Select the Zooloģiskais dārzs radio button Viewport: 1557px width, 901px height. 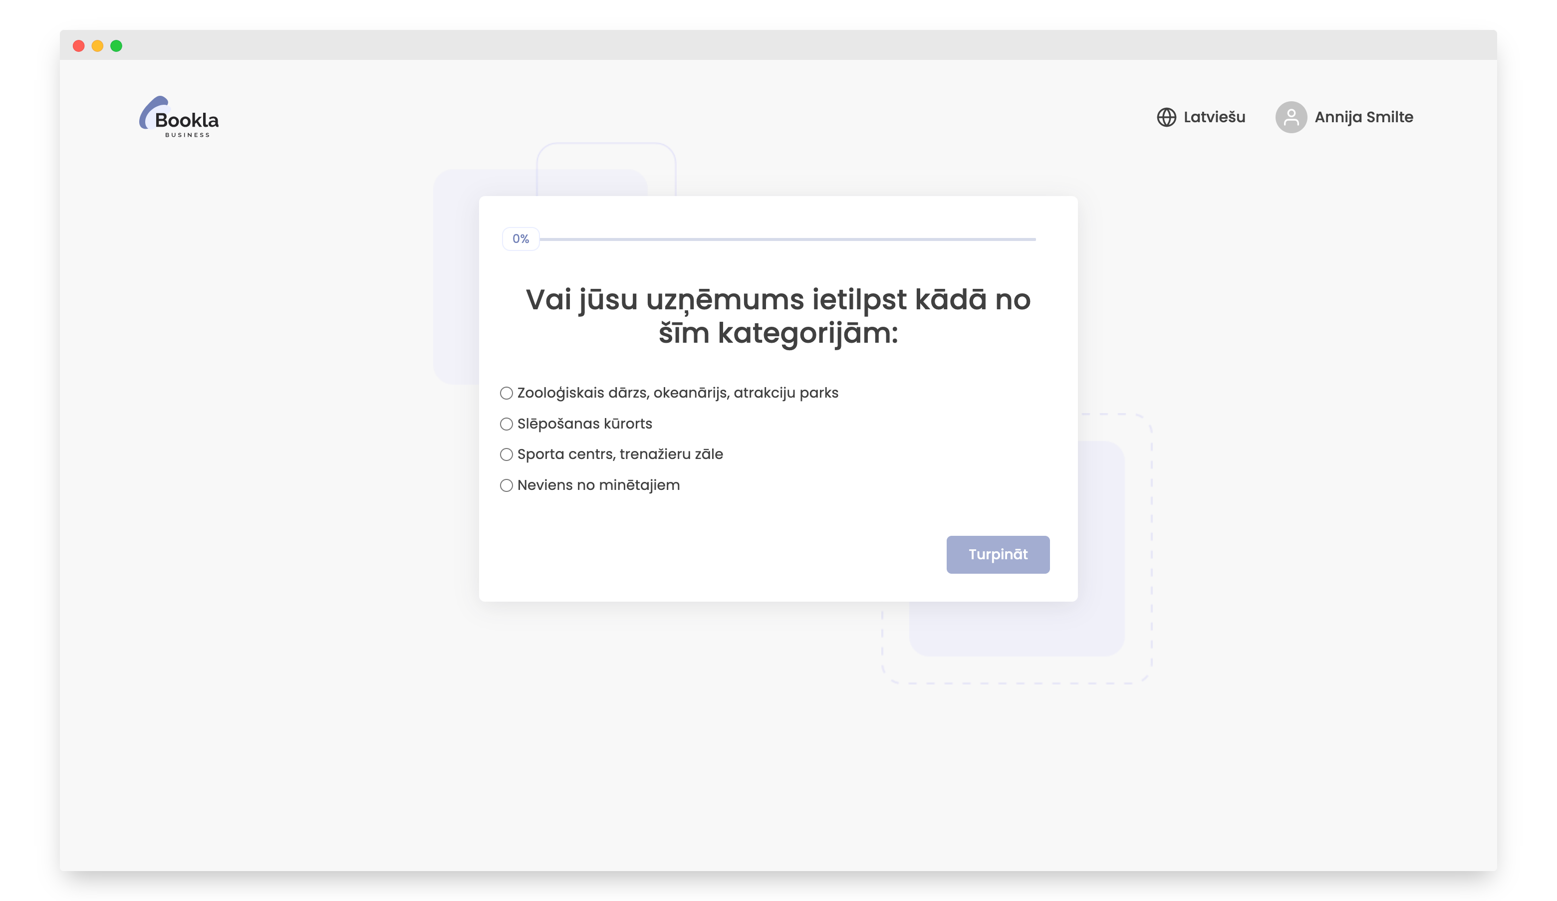pyautogui.click(x=506, y=394)
